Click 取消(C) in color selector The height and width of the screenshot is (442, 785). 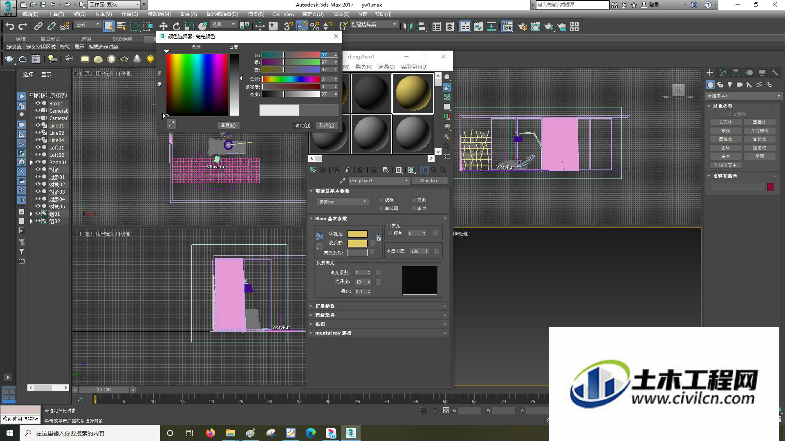(327, 125)
